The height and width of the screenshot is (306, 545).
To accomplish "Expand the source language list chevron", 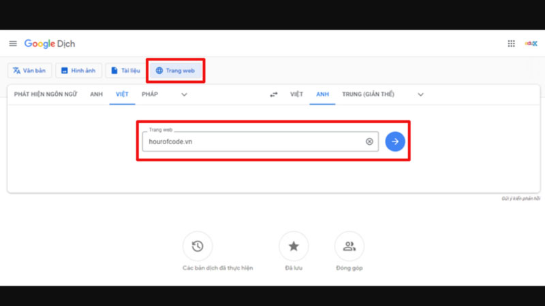I will (184, 95).
